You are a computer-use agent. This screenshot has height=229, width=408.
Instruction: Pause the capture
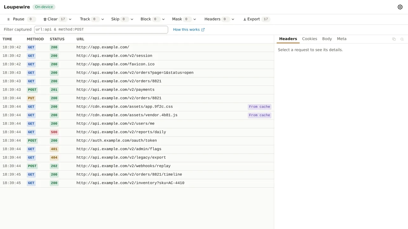coord(21,19)
